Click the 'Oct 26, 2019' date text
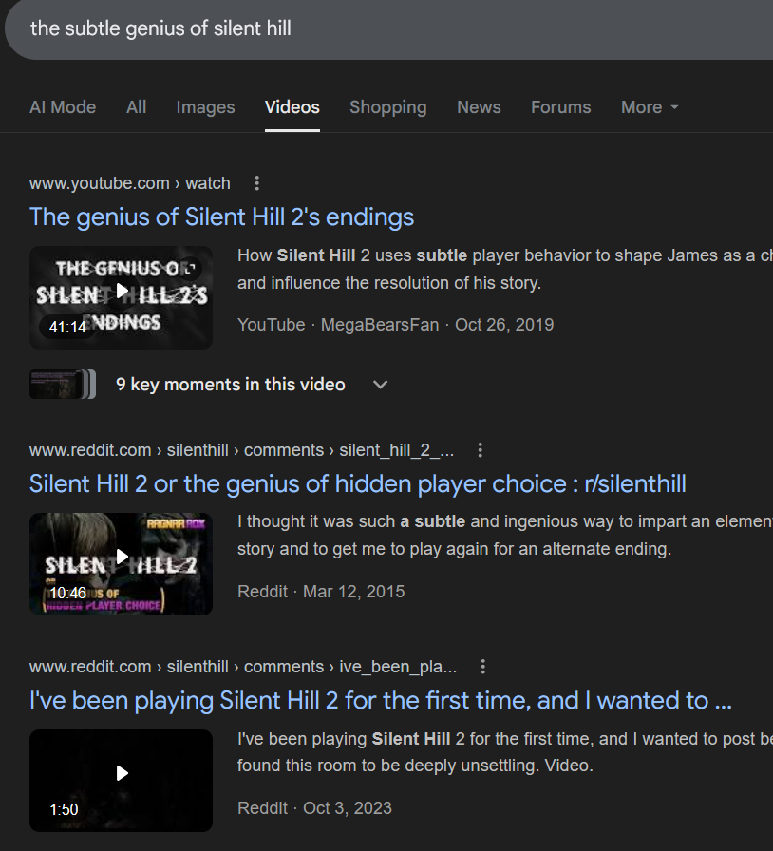Viewport: 773px width, 851px height. click(504, 325)
